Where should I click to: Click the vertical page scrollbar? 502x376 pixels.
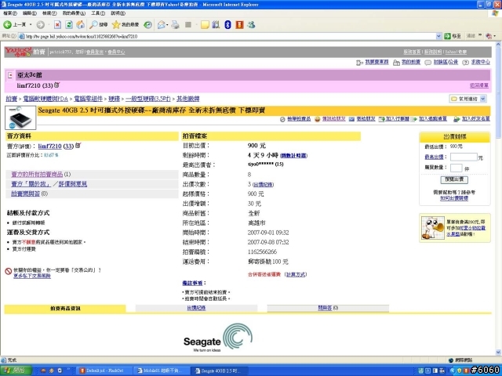pos(498,197)
